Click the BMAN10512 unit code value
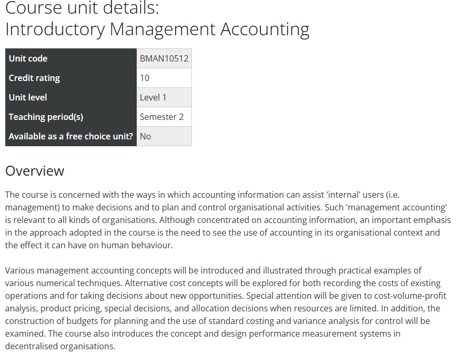Image resolution: width=457 pixels, height=354 pixels. [x=164, y=58]
